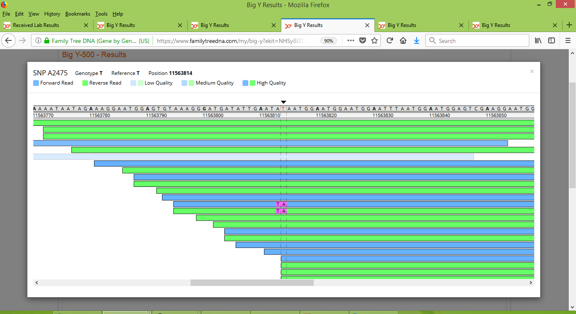
Task: Open the View menu
Action: (x=34, y=14)
